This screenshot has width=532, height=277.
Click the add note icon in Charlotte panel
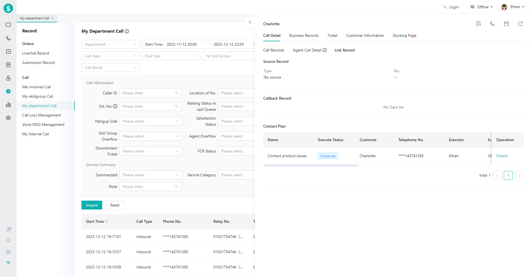tap(479, 24)
